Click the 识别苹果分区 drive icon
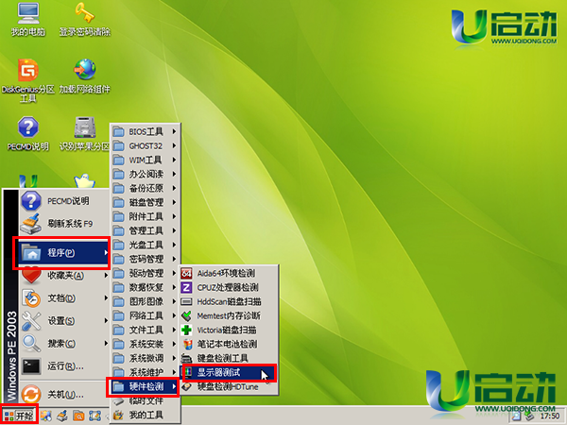The height and width of the screenshot is (425, 567). tap(85, 133)
